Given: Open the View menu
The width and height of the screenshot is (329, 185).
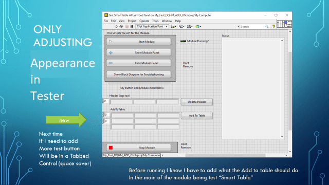Looking at the screenshot, I should [x=121, y=21].
